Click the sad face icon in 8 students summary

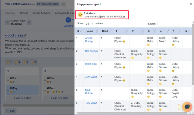click(80, 15)
